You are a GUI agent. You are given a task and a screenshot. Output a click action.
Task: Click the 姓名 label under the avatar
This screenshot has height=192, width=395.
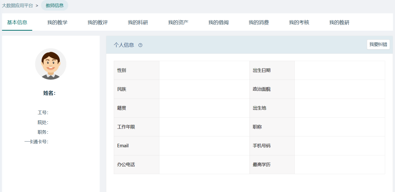(49, 93)
